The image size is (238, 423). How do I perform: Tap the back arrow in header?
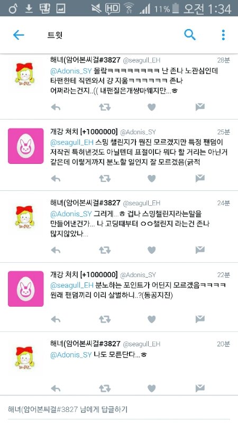pos(19,35)
